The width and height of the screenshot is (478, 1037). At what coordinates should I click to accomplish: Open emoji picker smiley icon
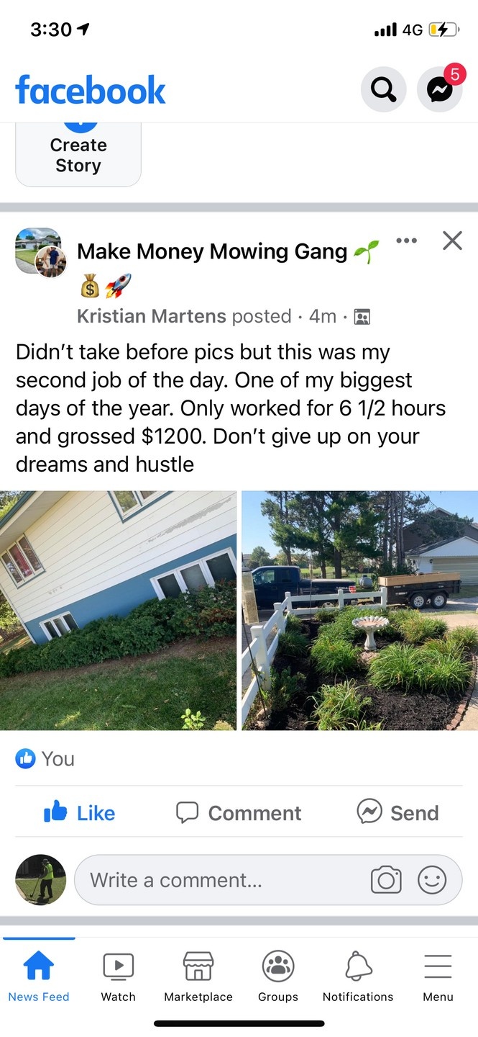click(432, 880)
